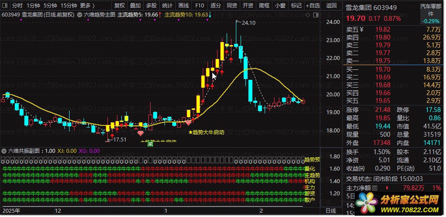Click the 散户 row label in sub-chart
Screen dimensions: 446x217
pyautogui.click(x=310, y=200)
